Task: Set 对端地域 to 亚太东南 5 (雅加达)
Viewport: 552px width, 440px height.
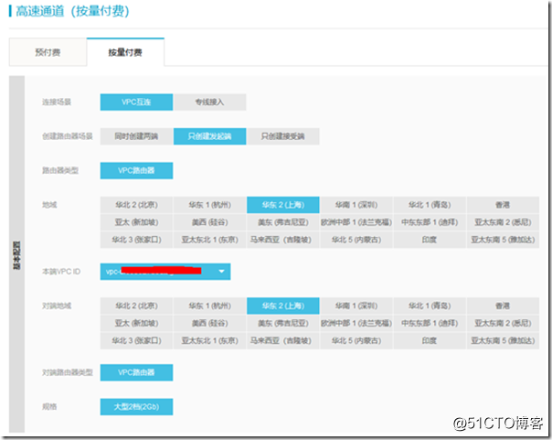Action: point(503,341)
